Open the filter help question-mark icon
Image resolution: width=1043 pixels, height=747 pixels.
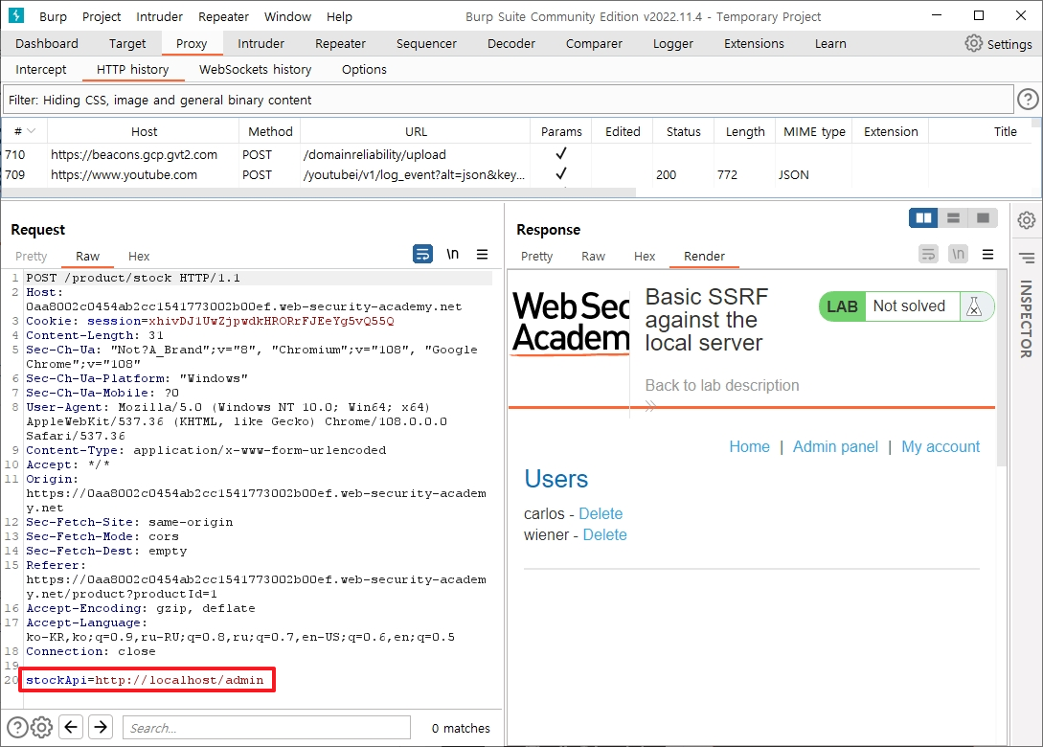[x=1028, y=100]
